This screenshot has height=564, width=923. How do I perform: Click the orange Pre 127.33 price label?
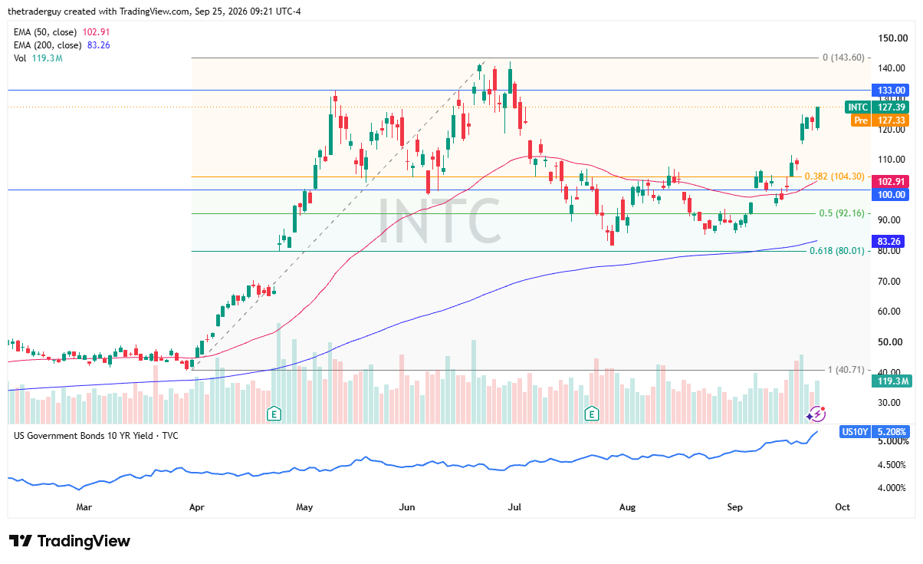[882, 120]
